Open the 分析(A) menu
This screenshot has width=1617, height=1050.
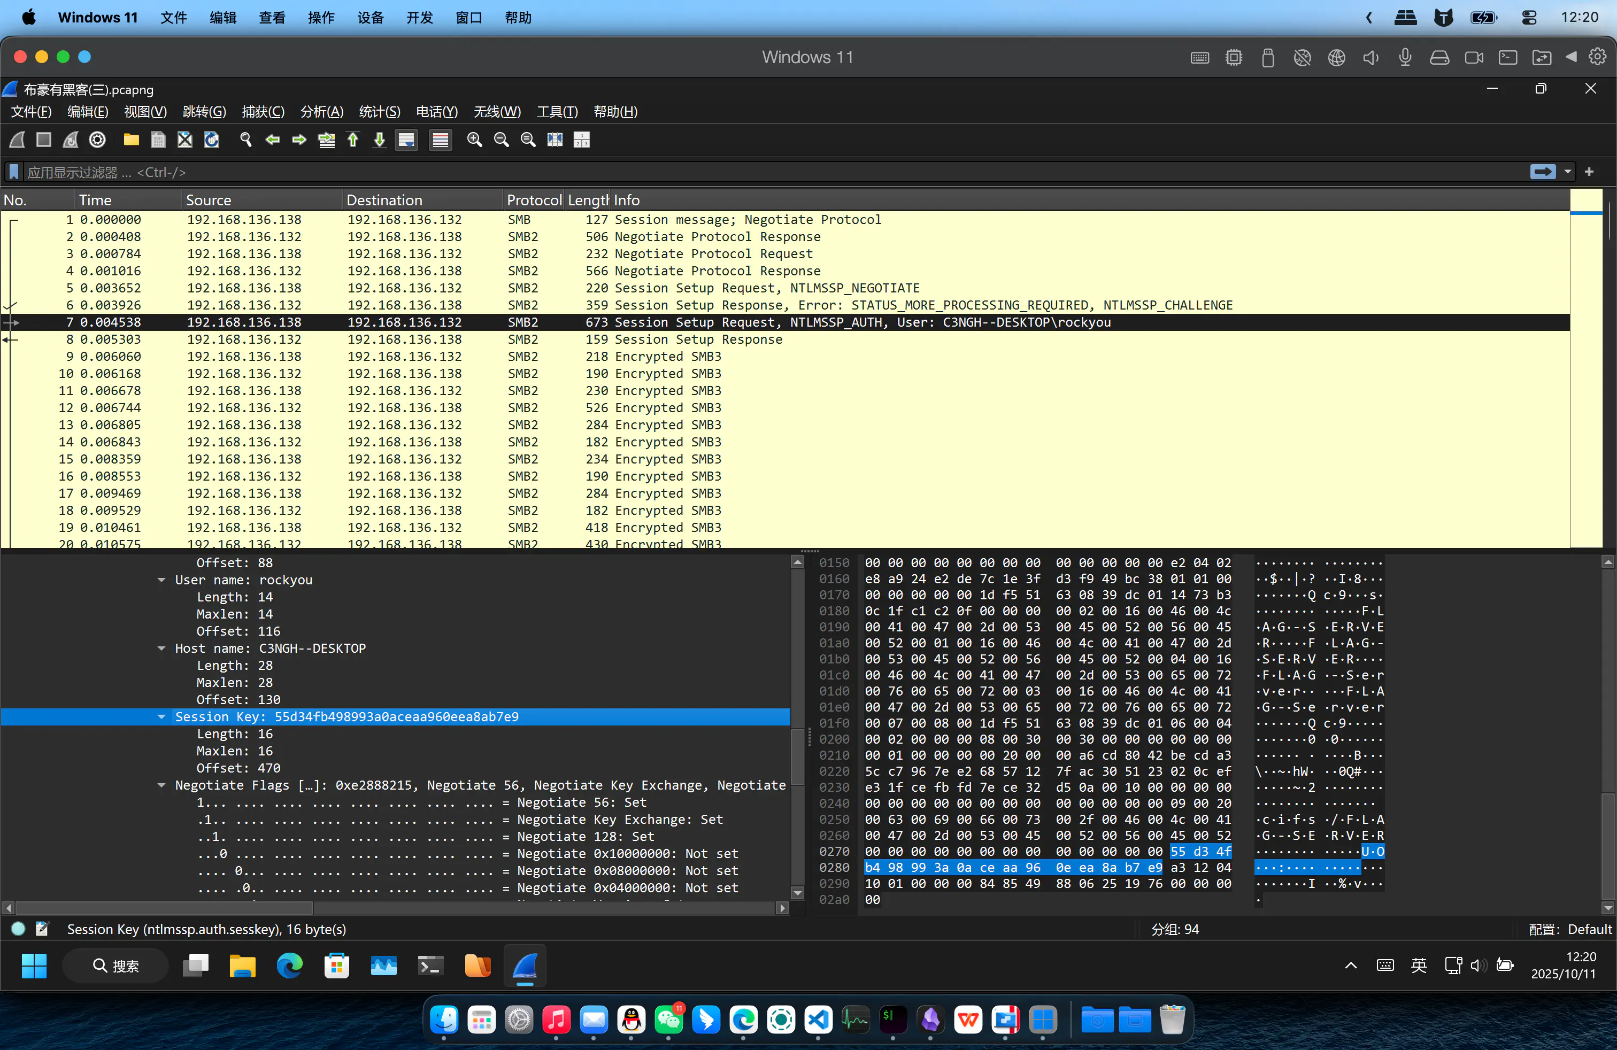tap(321, 111)
